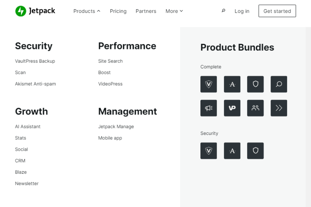Click the VideoPress VP icon
311x207 pixels.
pos(232,108)
